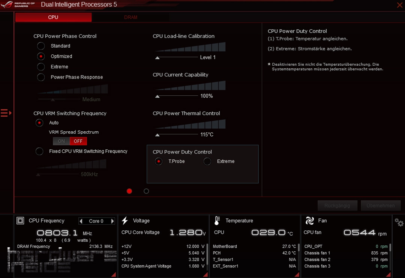Click the 500kHz VRM frequency slider
This screenshot has width=405, height=278.
58,174
